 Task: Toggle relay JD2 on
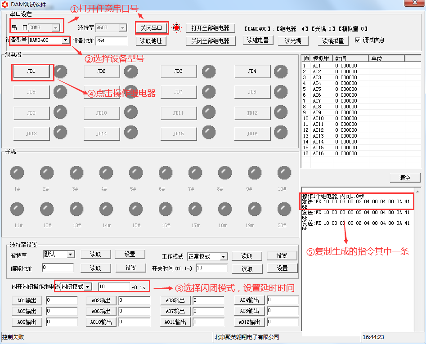(102, 71)
